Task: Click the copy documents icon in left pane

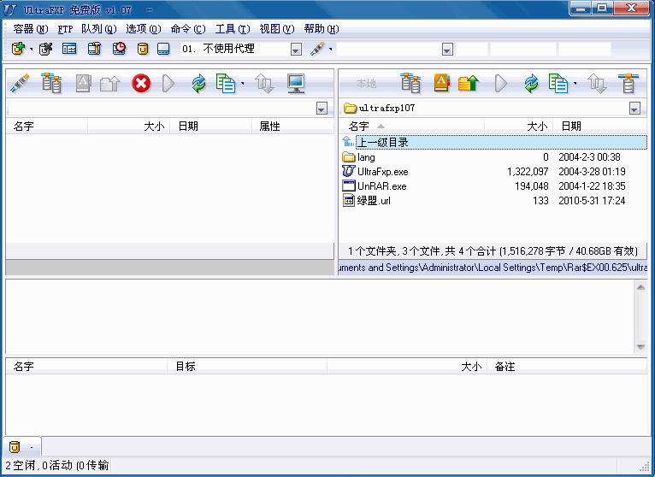Action: click(x=226, y=83)
